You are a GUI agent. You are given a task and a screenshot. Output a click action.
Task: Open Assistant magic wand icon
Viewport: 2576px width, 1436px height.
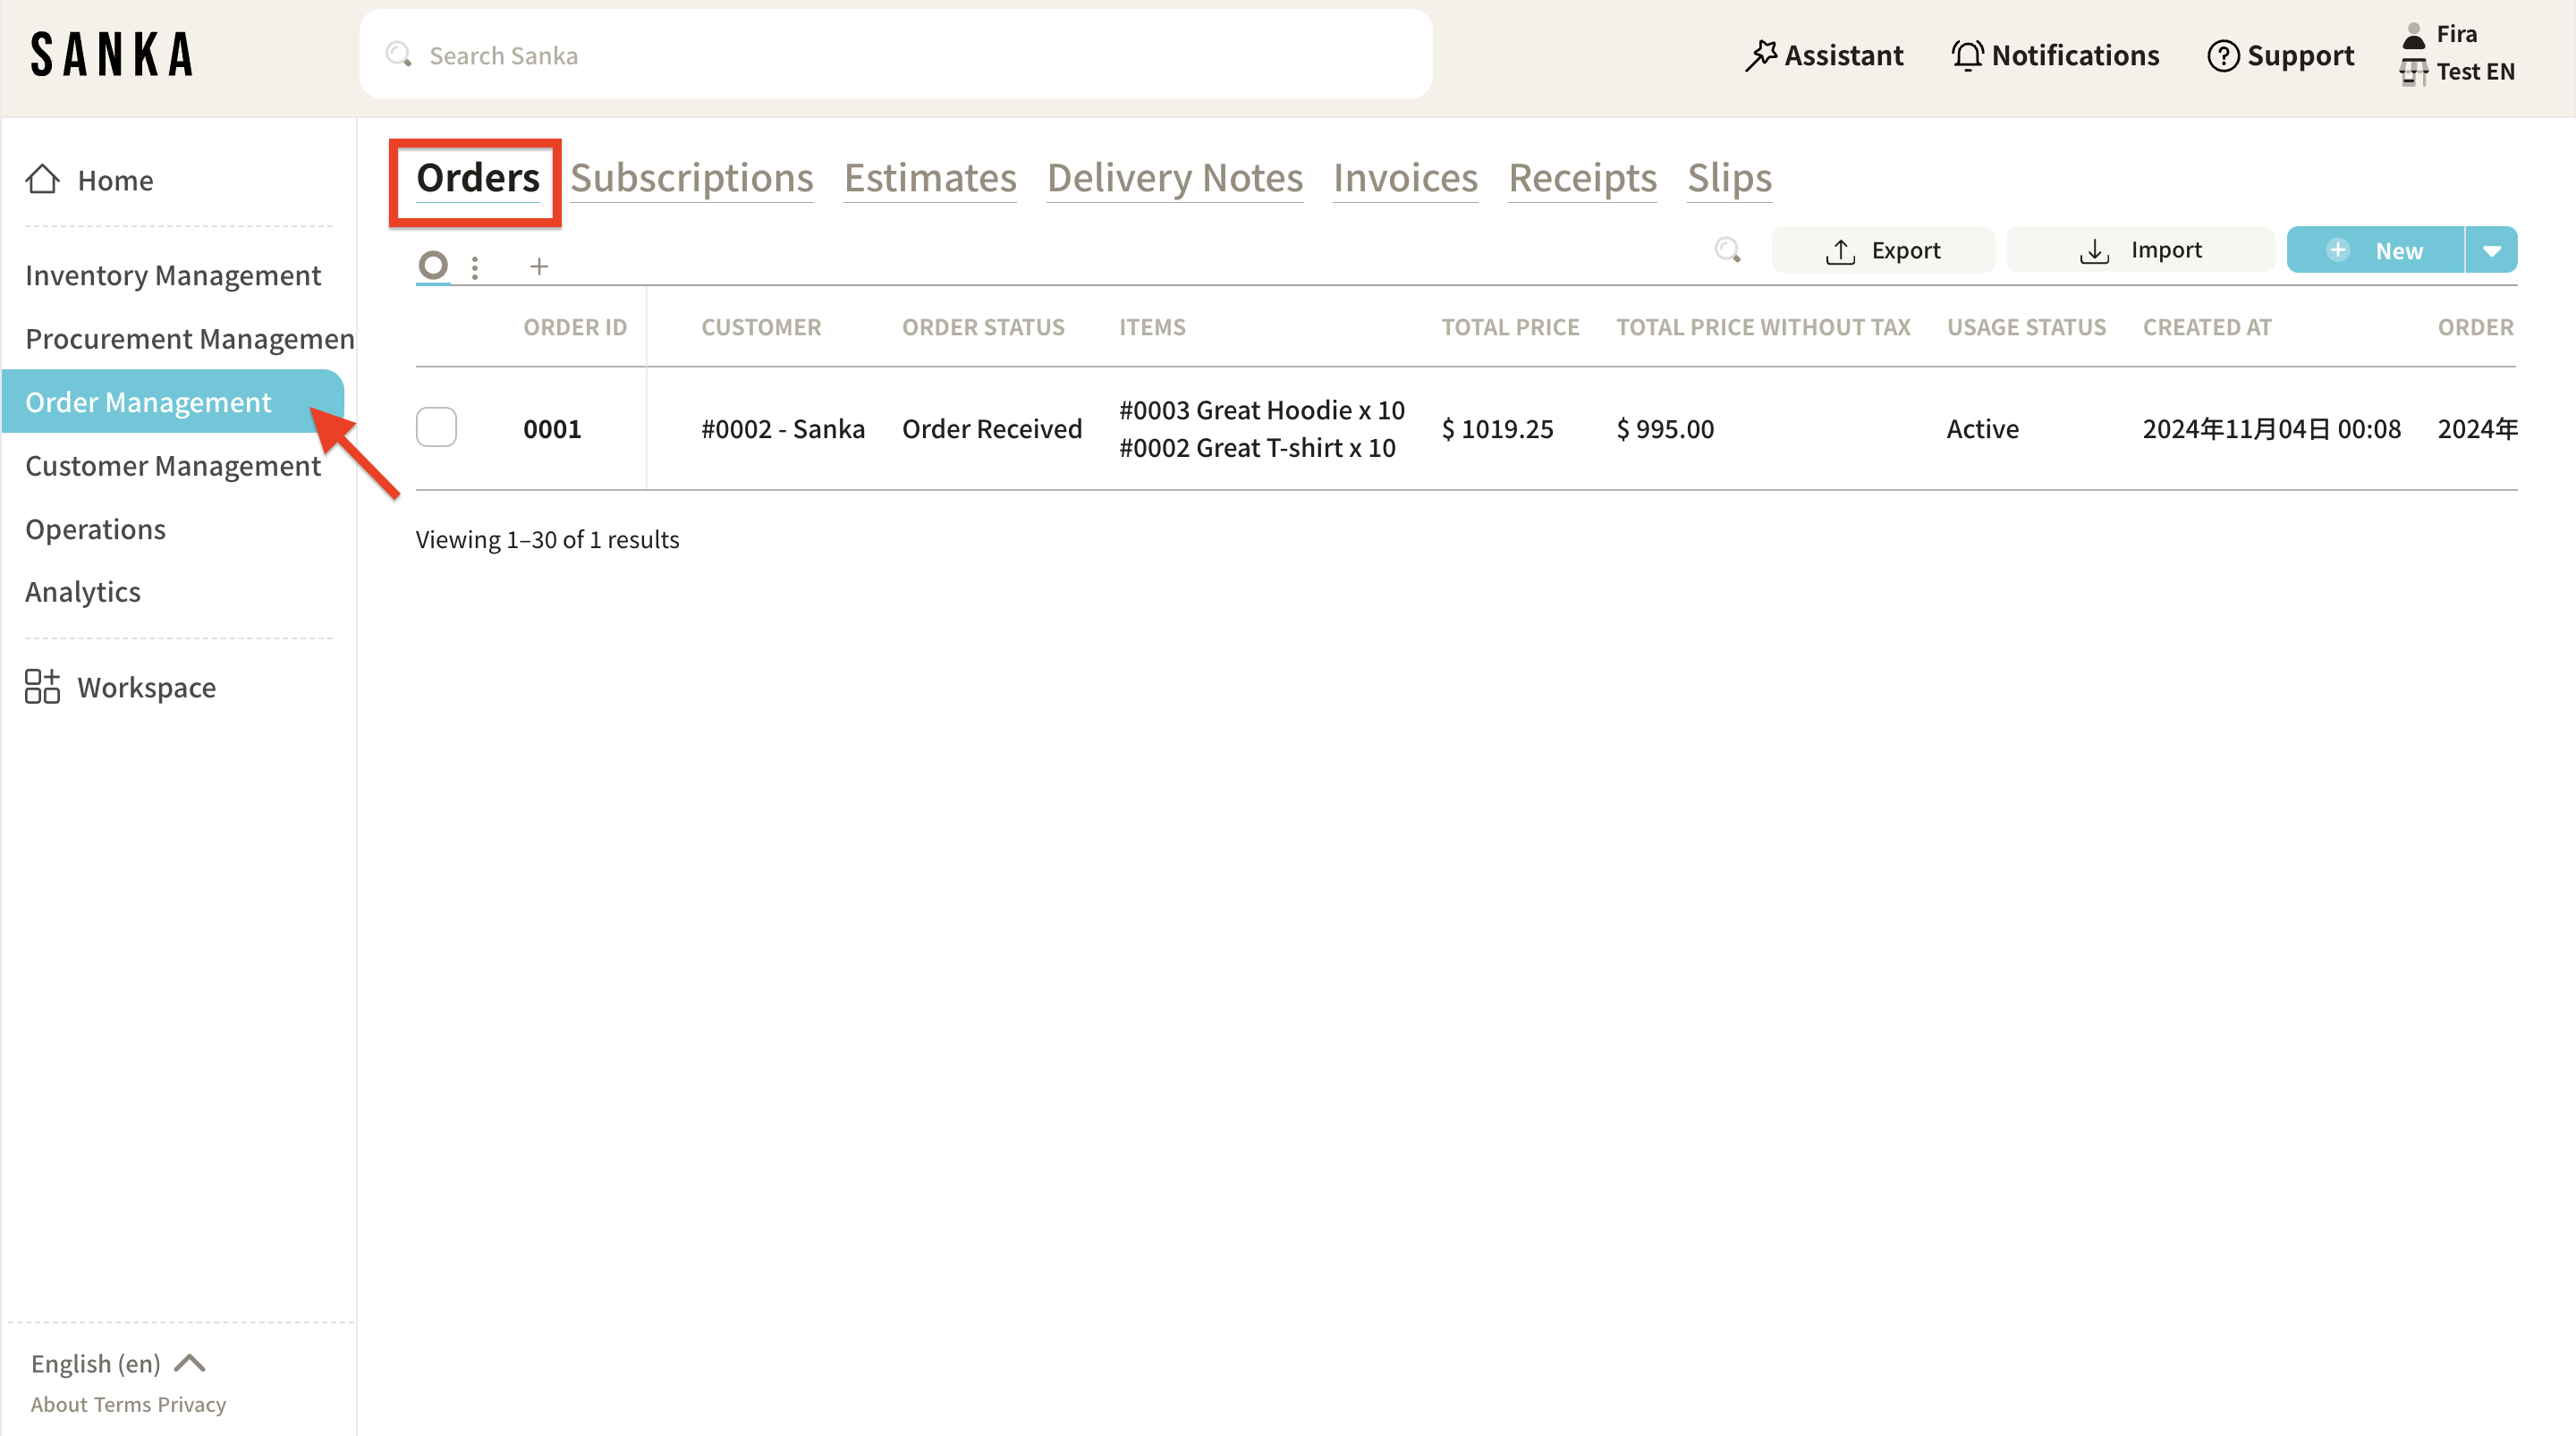[1761, 55]
